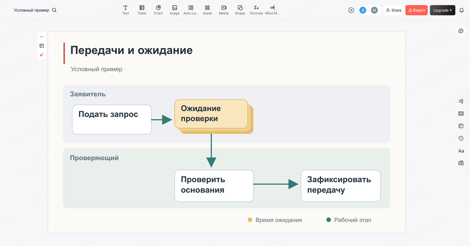The height and width of the screenshot is (246, 470).
Task: Click the blue G user avatar
Action: [363, 10]
